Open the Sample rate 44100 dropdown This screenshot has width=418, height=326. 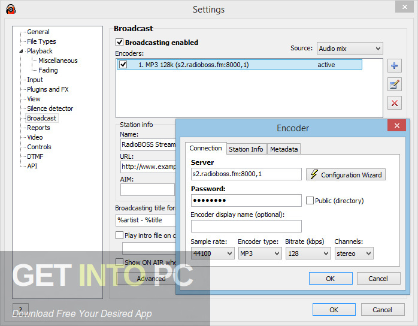(x=213, y=253)
